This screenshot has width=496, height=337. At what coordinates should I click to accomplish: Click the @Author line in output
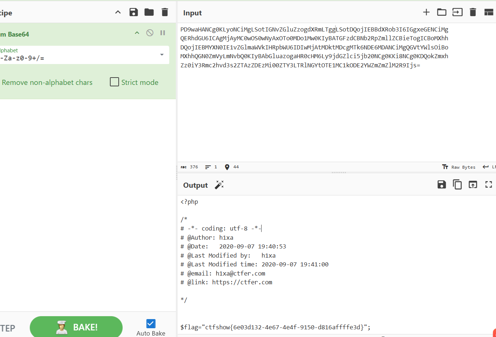click(207, 237)
